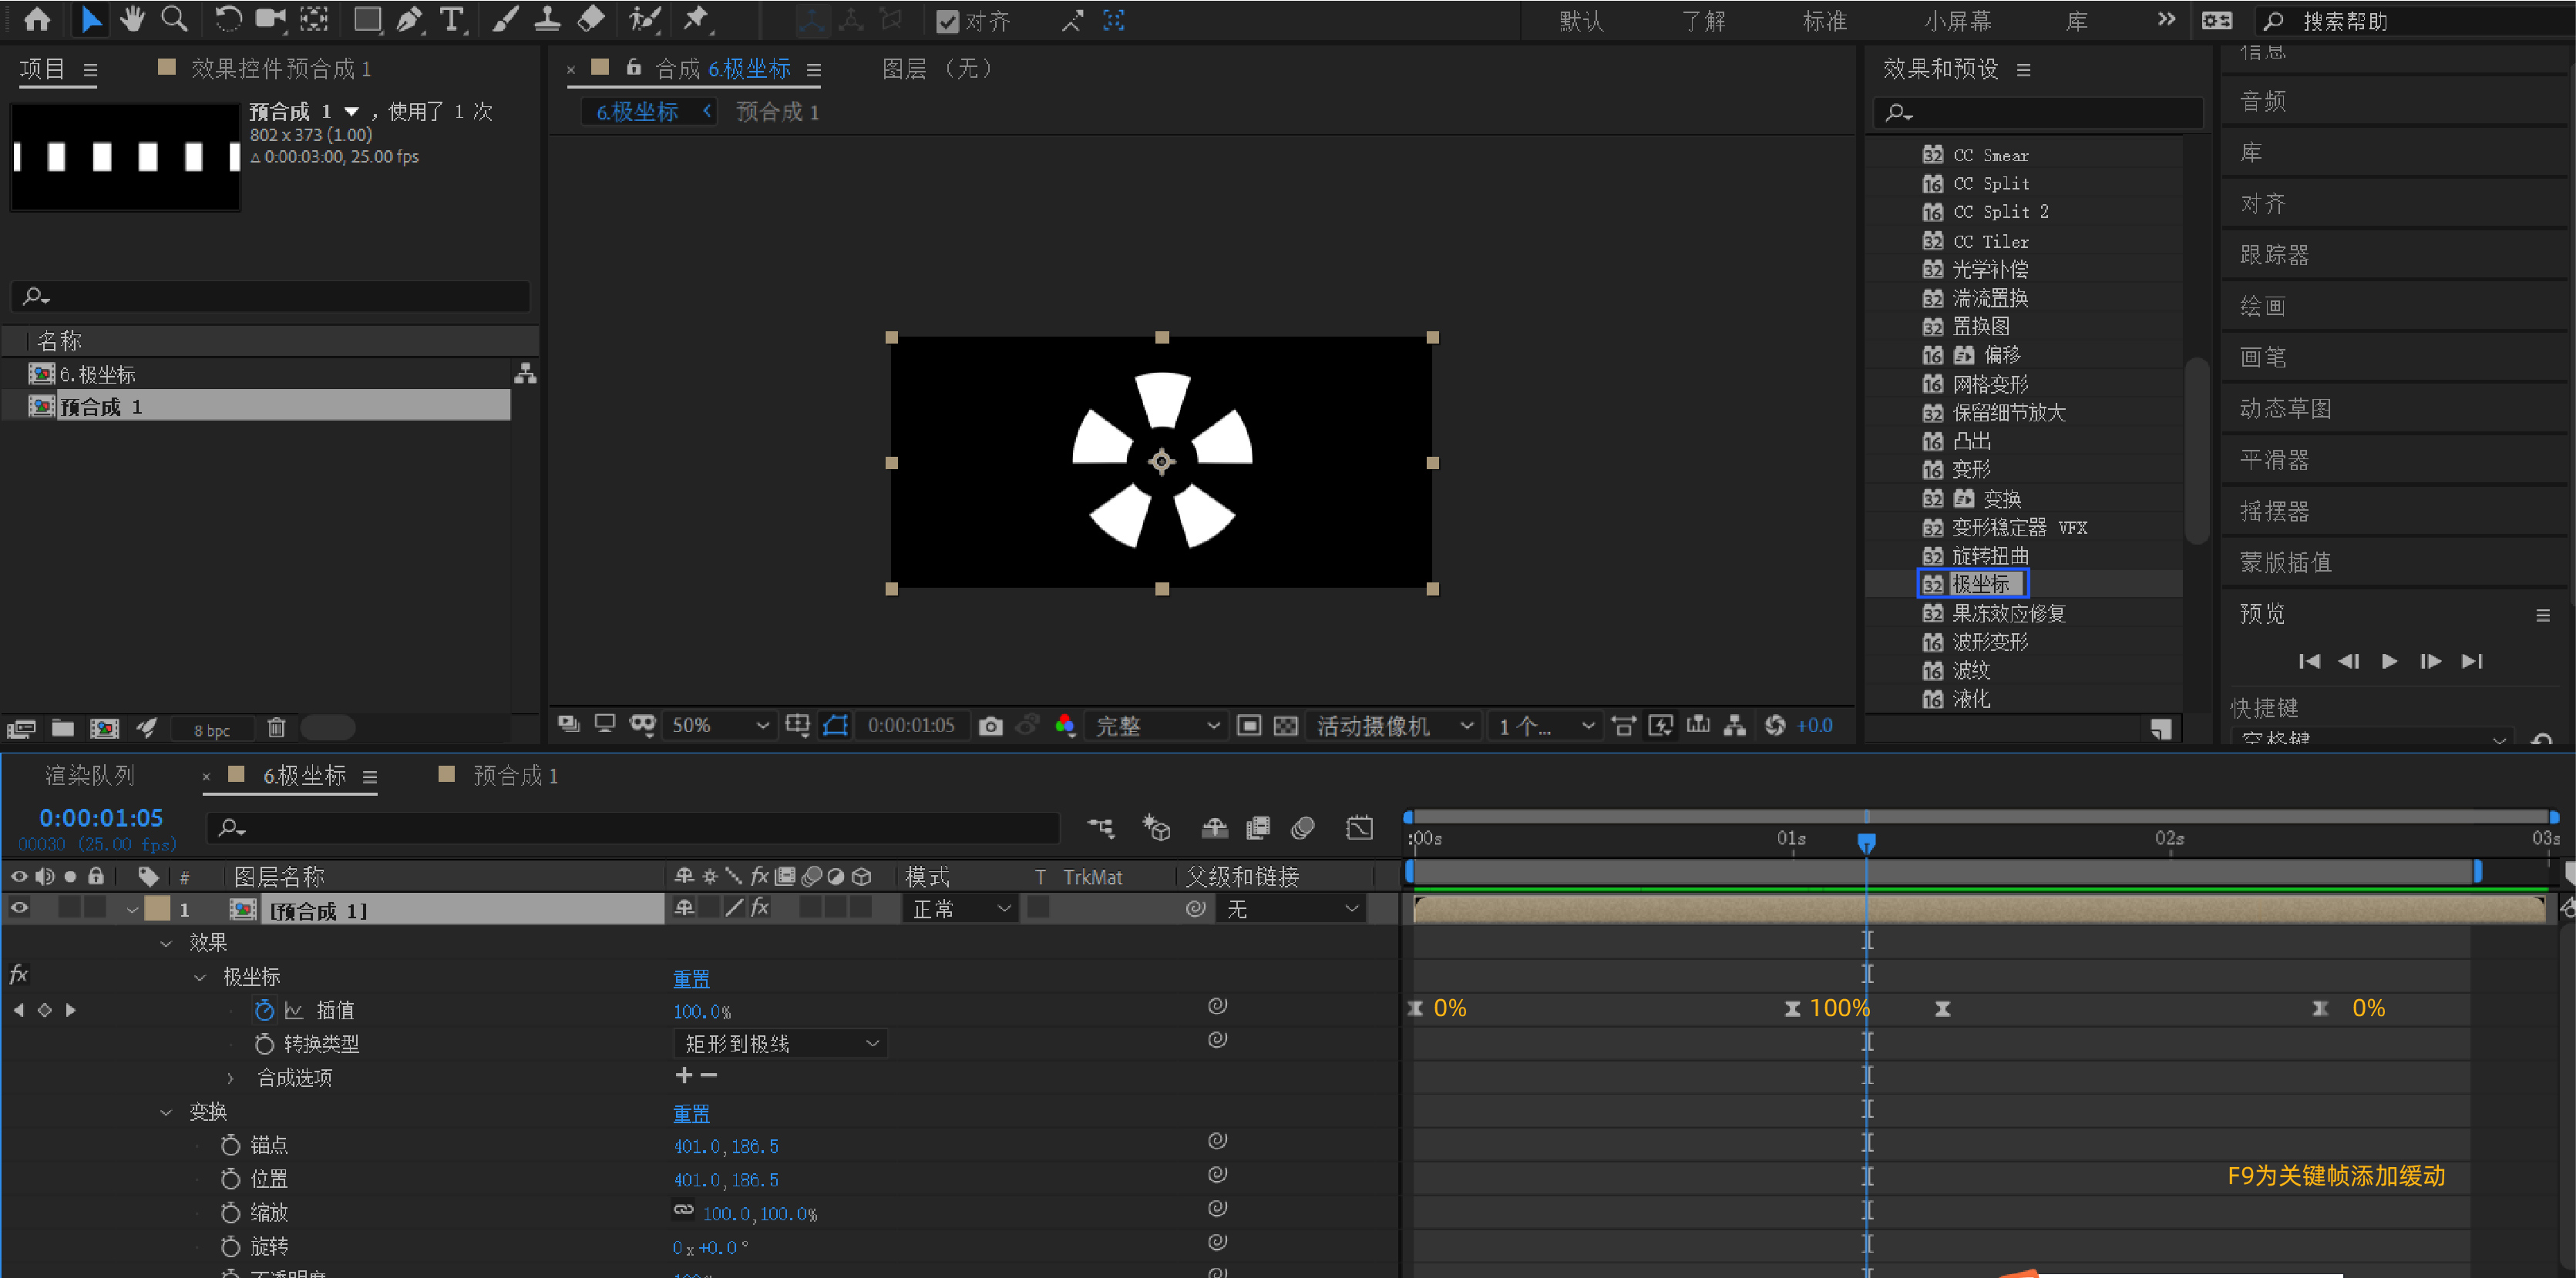
Task: Switch to 预合成 1 timeline tab
Action: (514, 776)
